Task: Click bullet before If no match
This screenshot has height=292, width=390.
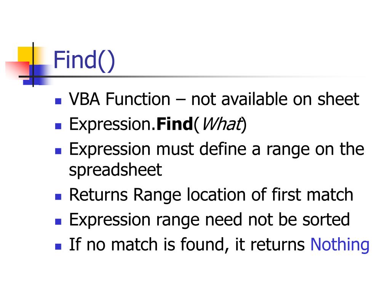Action: 58,246
